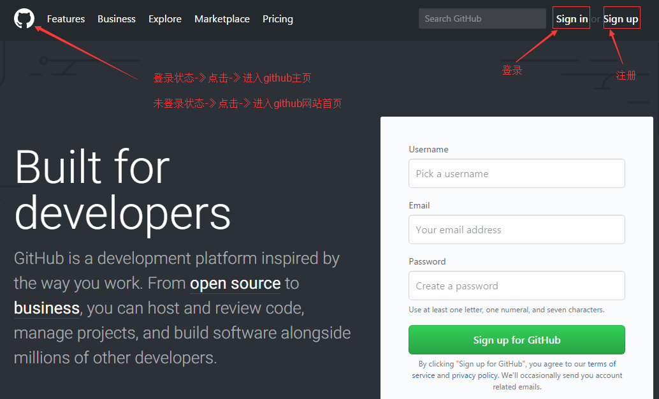659x399 pixels.
Task: Click the Your email address field
Action: [x=516, y=229]
